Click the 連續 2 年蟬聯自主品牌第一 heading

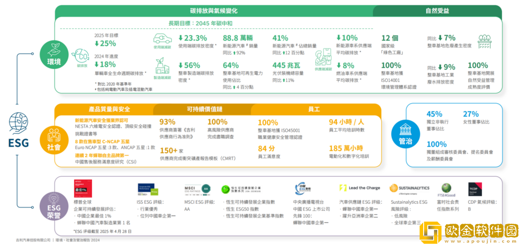[102, 155]
